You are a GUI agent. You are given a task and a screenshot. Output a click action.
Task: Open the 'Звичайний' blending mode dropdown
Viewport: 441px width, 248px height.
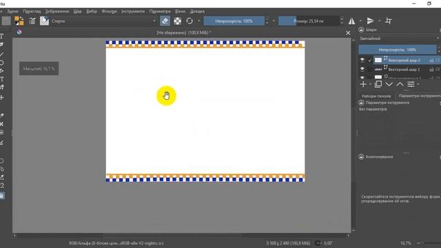tap(399, 39)
